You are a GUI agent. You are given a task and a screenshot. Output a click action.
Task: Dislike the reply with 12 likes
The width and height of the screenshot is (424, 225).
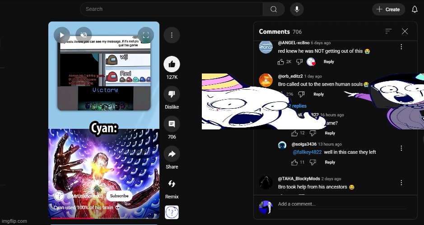click(x=312, y=133)
